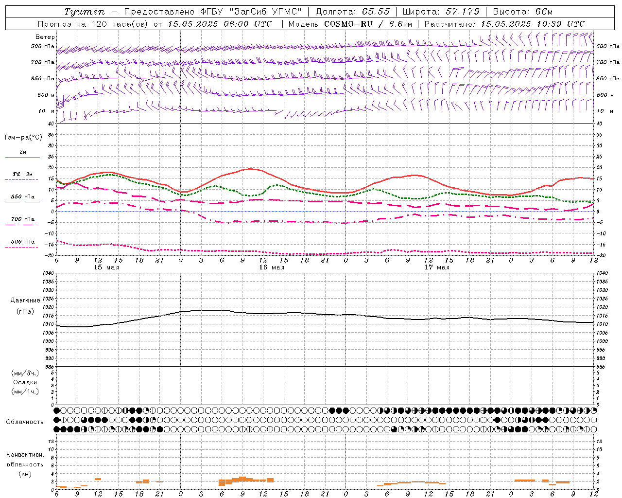Click the "Td 2м" dew point legend entry
Viewport: 622px width, 498px height.
click(23, 174)
